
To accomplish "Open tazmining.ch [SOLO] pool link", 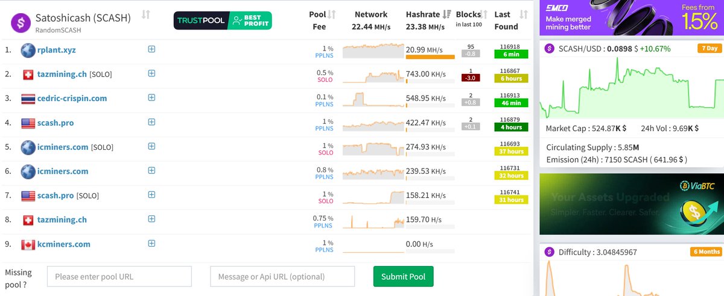I will click(63, 74).
